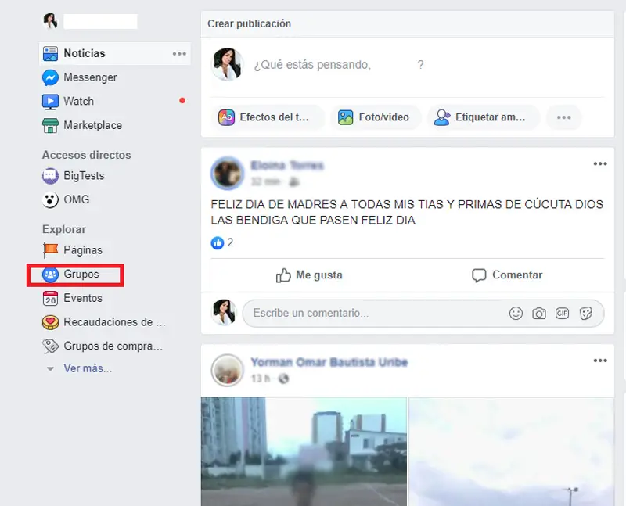Image resolution: width=626 pixels, height=506 pixels.
Task: Click Escribe un comentario field
Action: tap(423, 314)
